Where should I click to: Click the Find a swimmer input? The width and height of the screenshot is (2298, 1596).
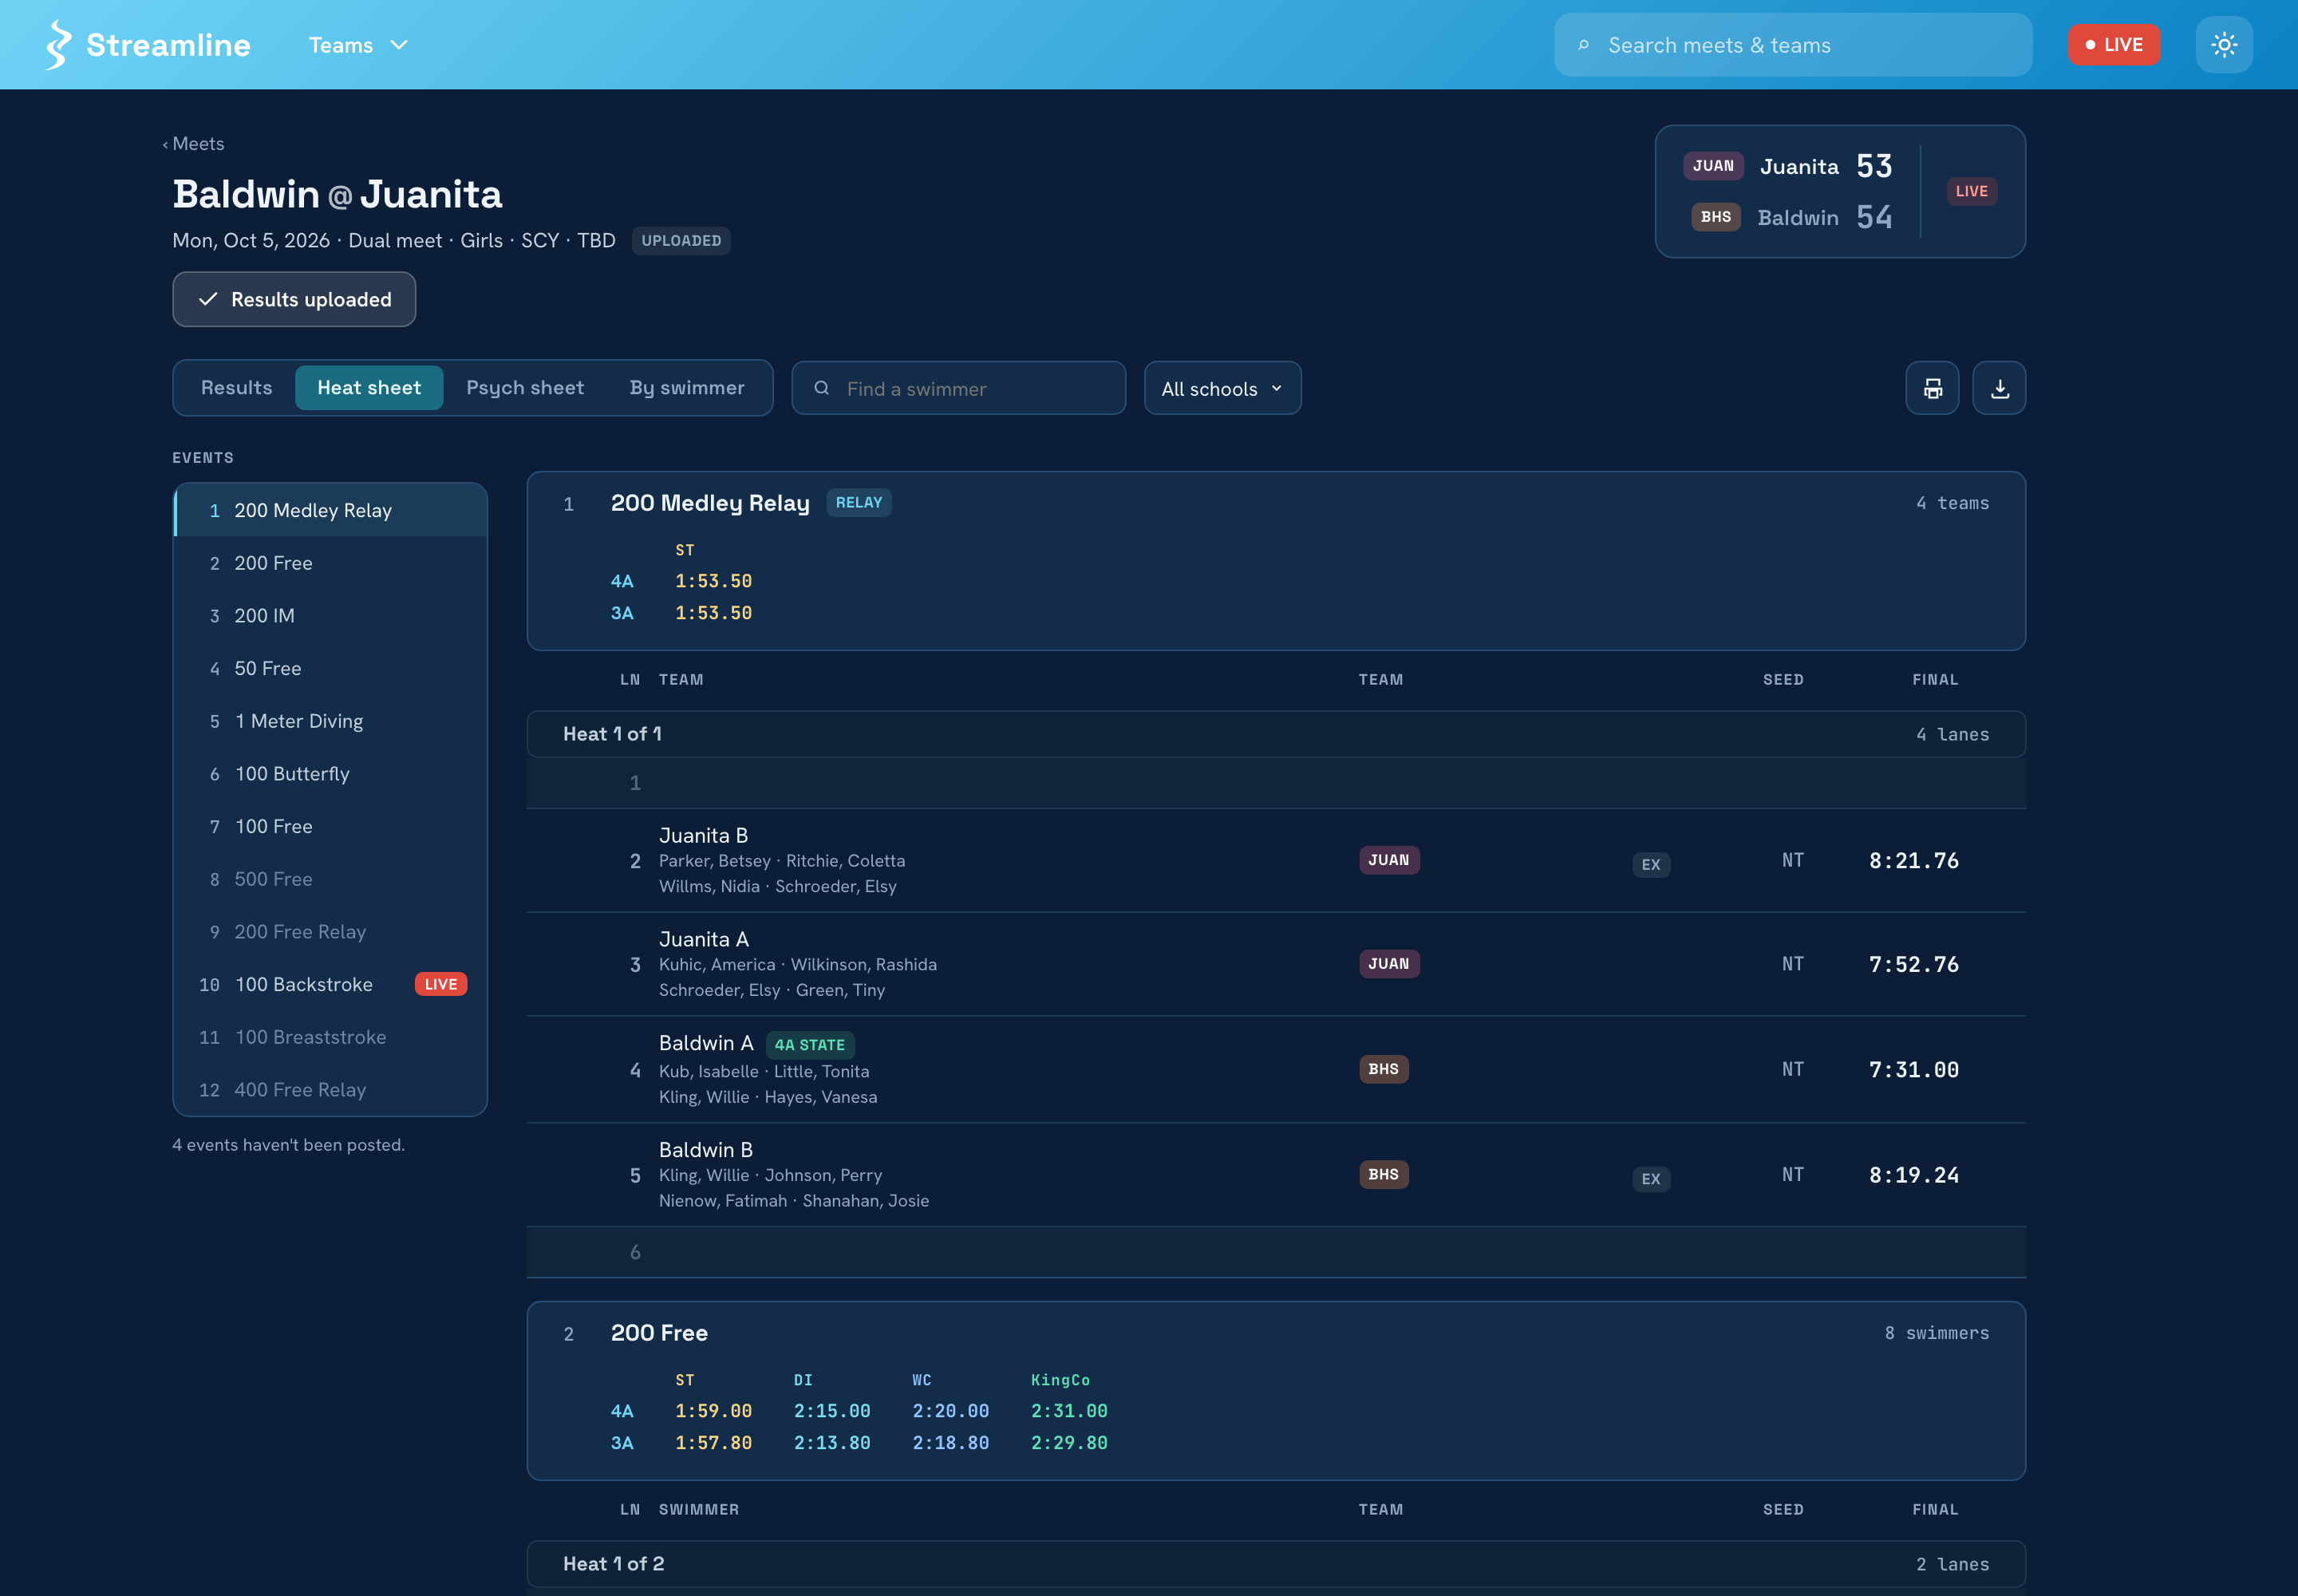958,388
